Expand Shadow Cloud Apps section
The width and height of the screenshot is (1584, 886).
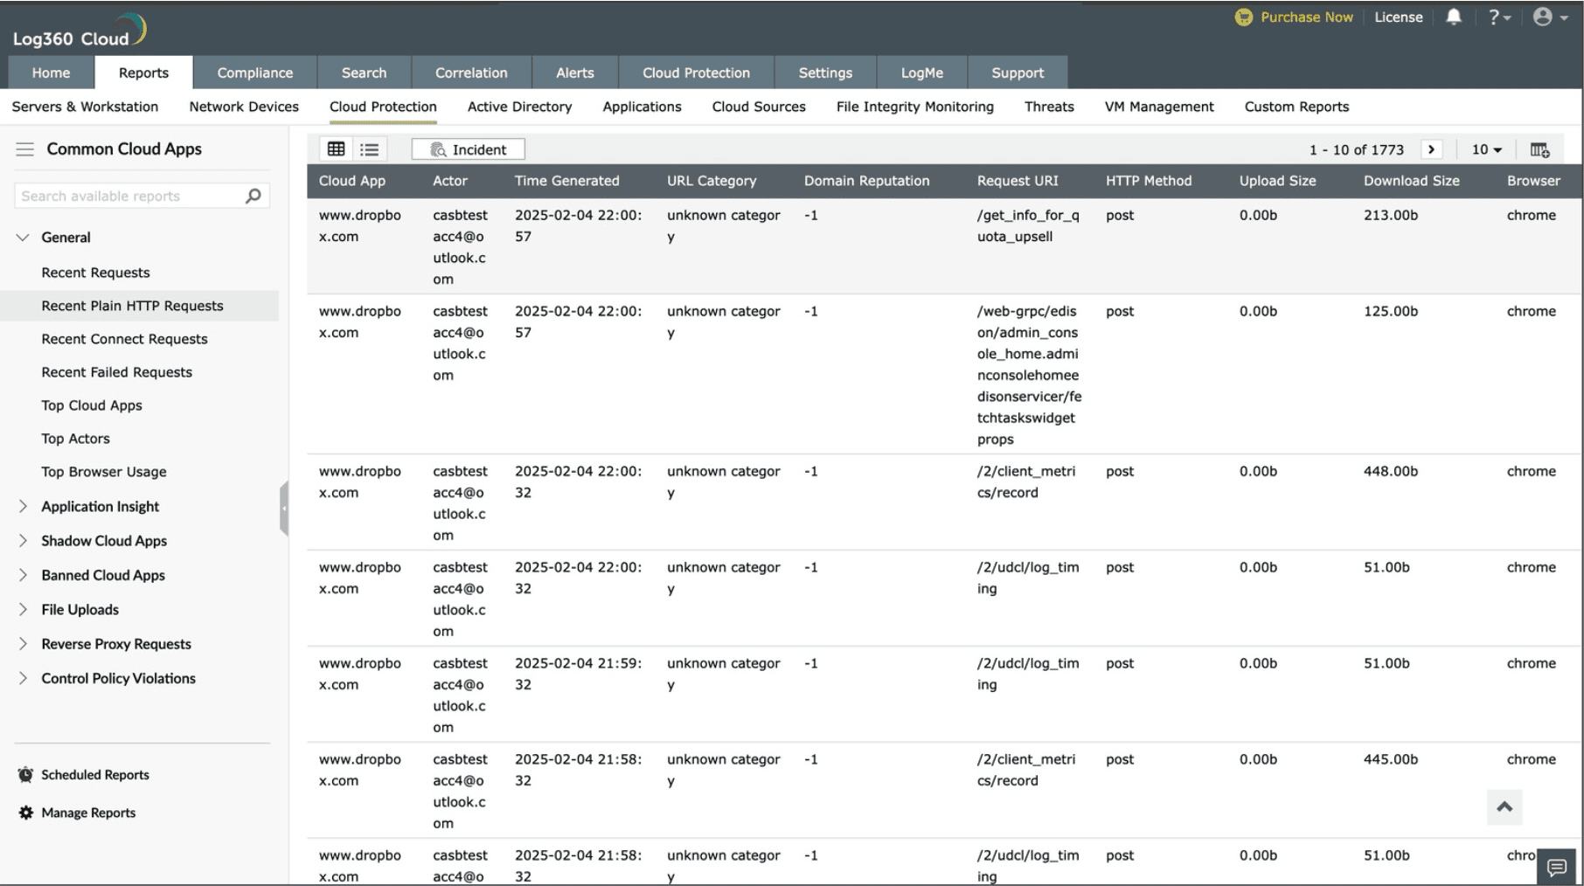(x=24, y=541)
